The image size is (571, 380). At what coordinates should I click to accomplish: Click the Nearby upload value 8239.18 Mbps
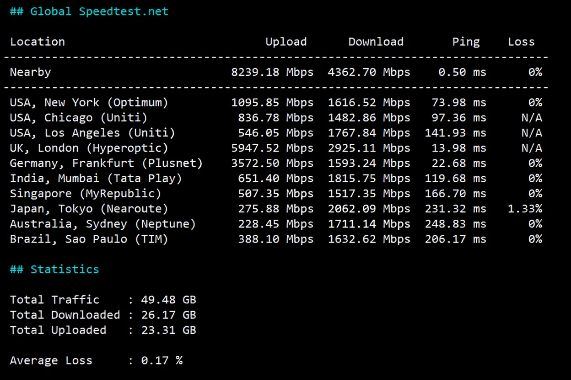[272, 72]
